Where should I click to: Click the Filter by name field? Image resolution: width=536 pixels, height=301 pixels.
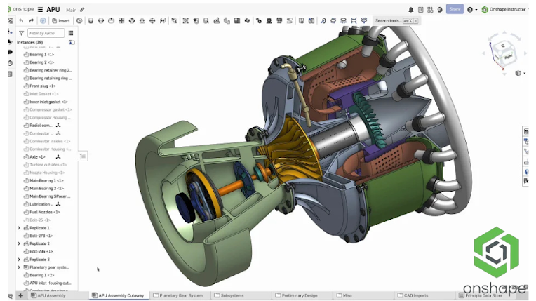point(46,33)
